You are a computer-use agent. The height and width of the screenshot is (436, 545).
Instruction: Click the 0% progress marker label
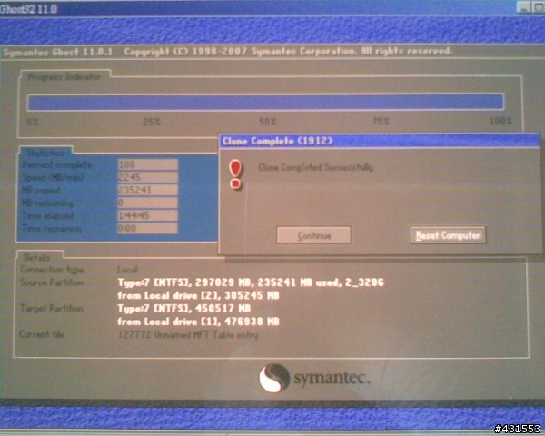click(33, 122)
